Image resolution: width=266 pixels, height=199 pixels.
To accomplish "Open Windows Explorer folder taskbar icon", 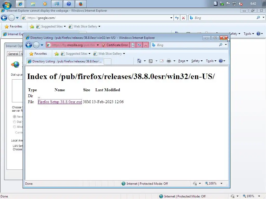I will pyautogui.click(x=33, y=4).
